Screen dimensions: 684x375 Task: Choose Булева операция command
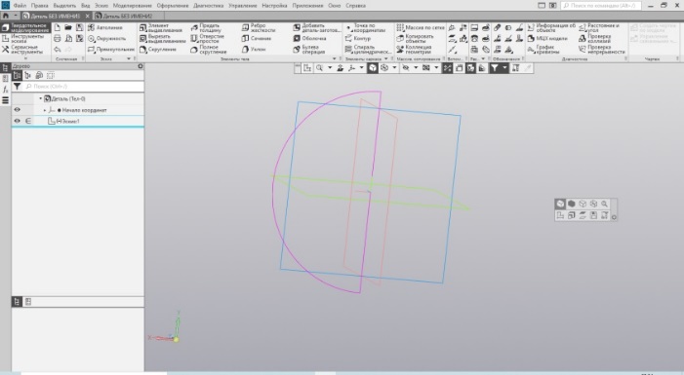(x=309, y=50)
